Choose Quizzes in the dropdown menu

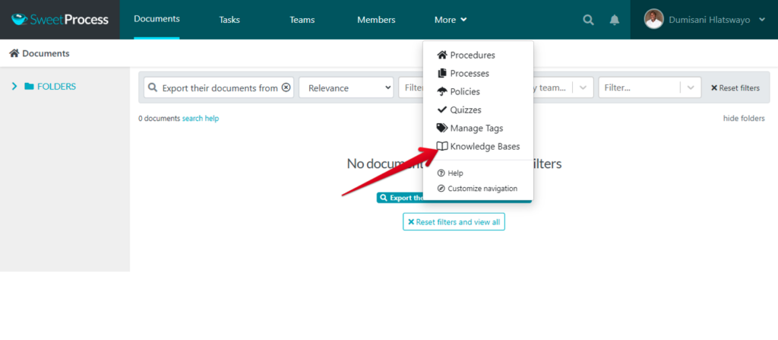[x=465, y=110]
